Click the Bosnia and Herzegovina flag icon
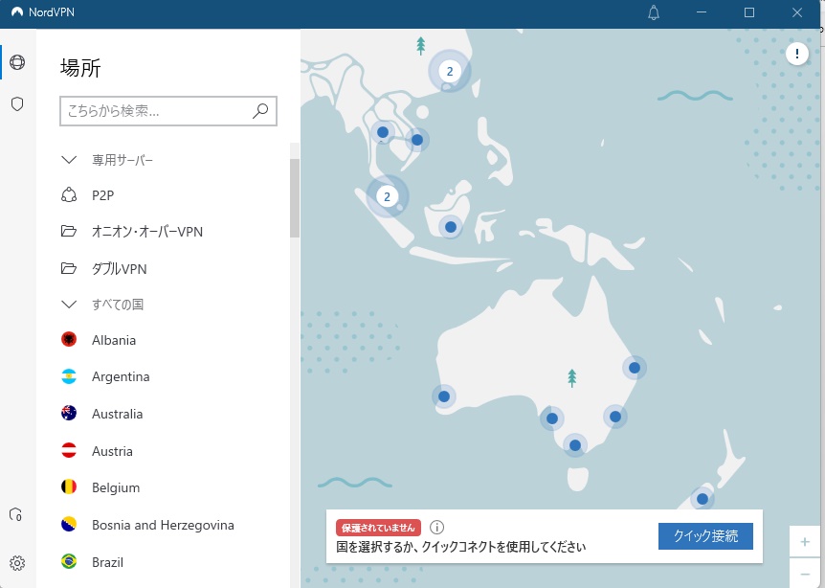 [x=69, y=524]
